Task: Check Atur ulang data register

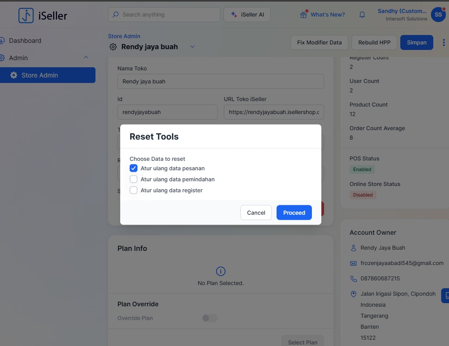Action: tap(134, 190)
